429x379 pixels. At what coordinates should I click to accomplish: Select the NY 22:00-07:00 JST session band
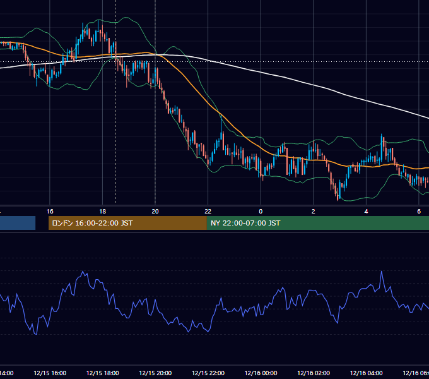point(317,223)
